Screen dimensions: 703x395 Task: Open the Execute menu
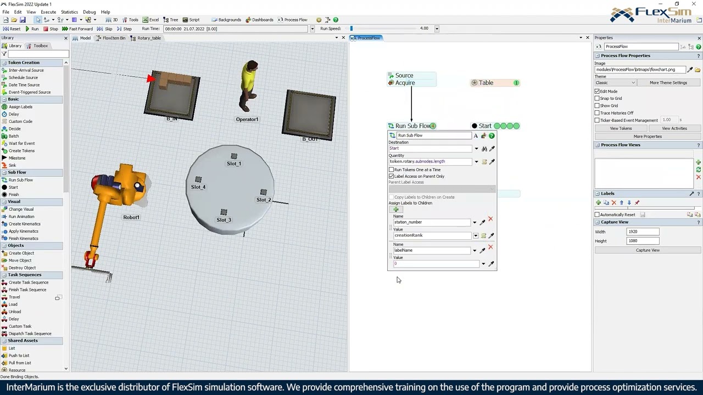(48, 12)
